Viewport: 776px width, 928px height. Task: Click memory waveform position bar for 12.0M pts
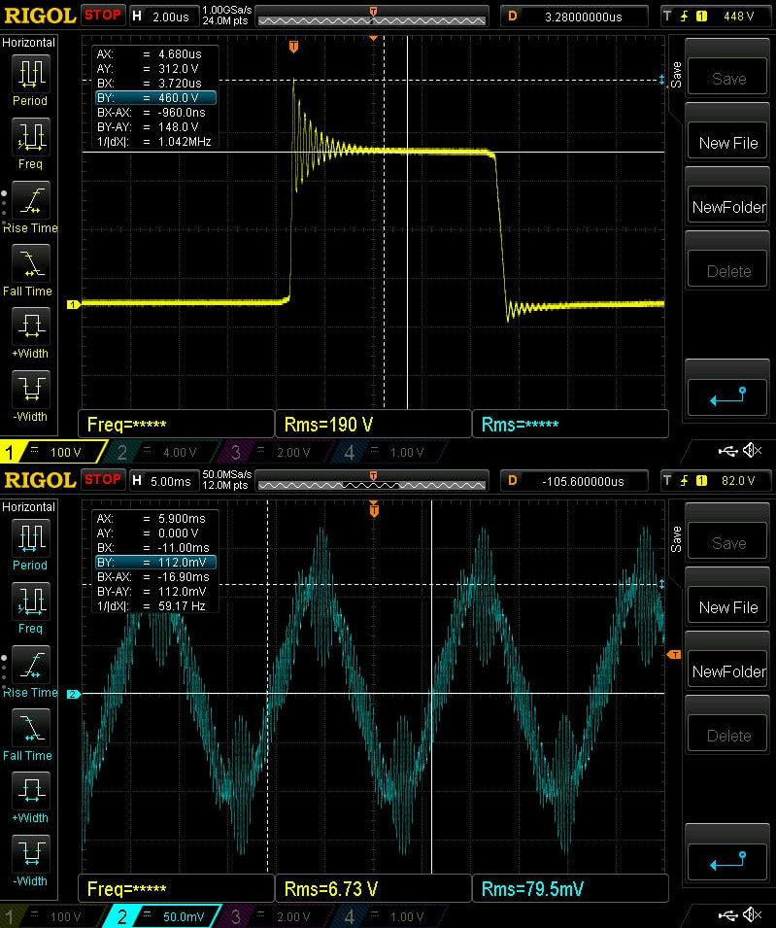[372, 481]
